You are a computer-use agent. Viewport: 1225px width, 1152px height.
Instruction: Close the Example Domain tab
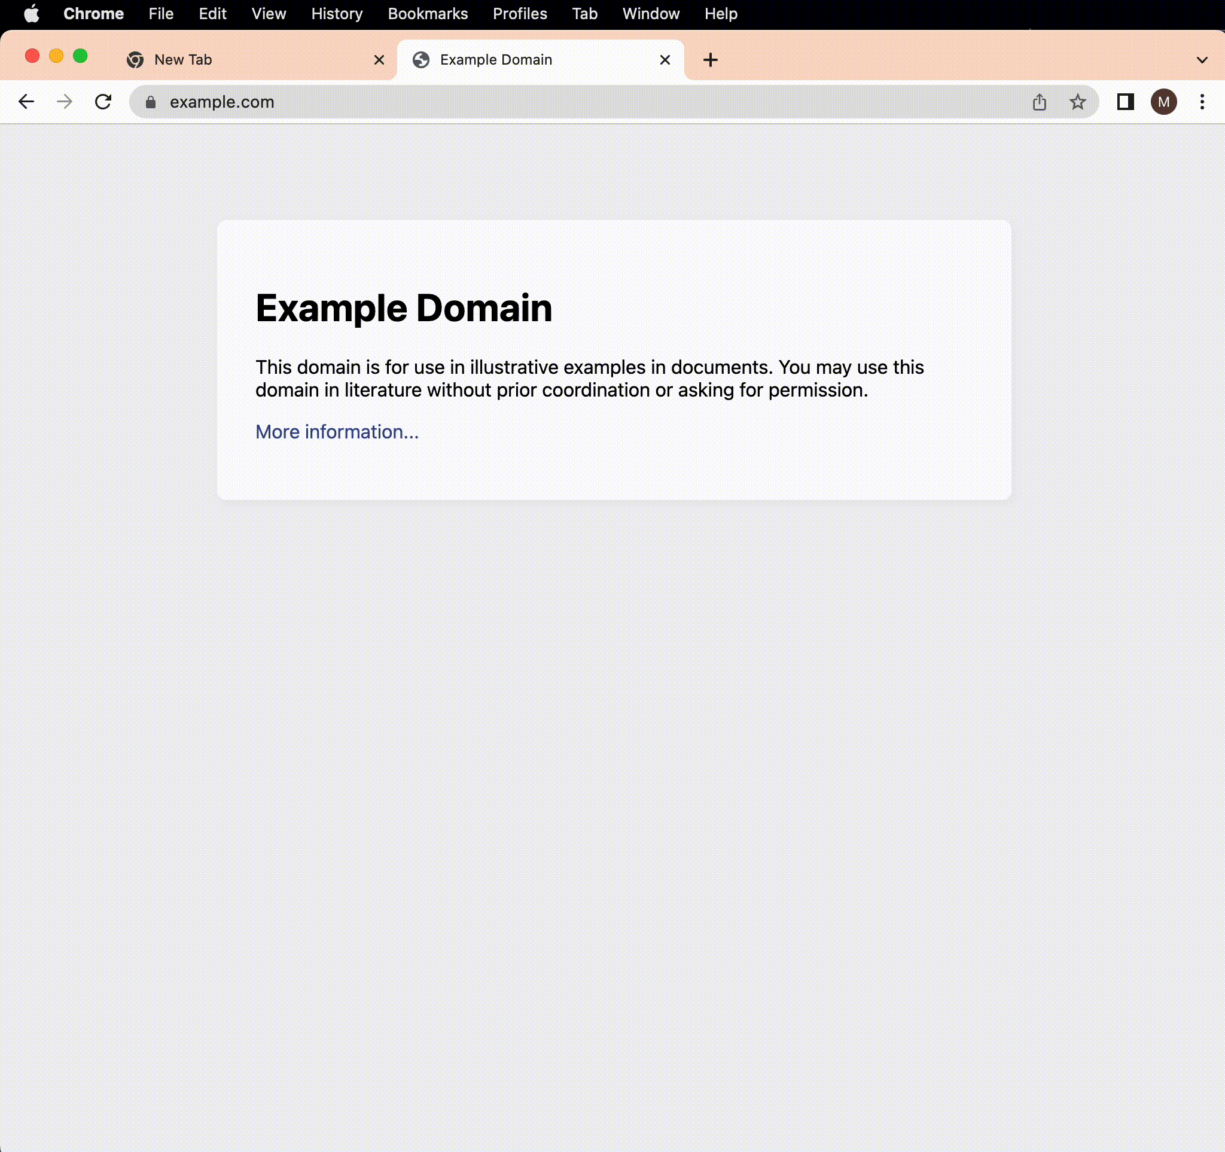pyautogui.click(x=665, y=60)
